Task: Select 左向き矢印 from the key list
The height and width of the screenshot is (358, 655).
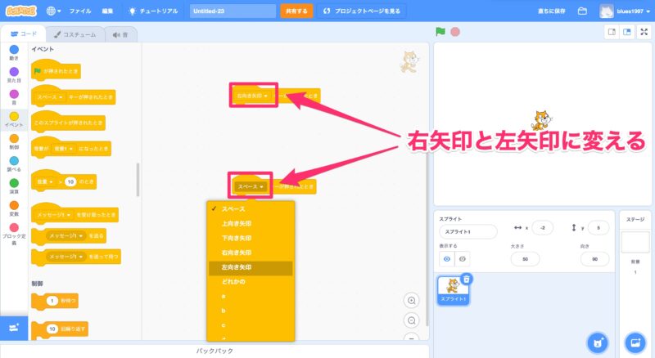Action: (237, 267)
